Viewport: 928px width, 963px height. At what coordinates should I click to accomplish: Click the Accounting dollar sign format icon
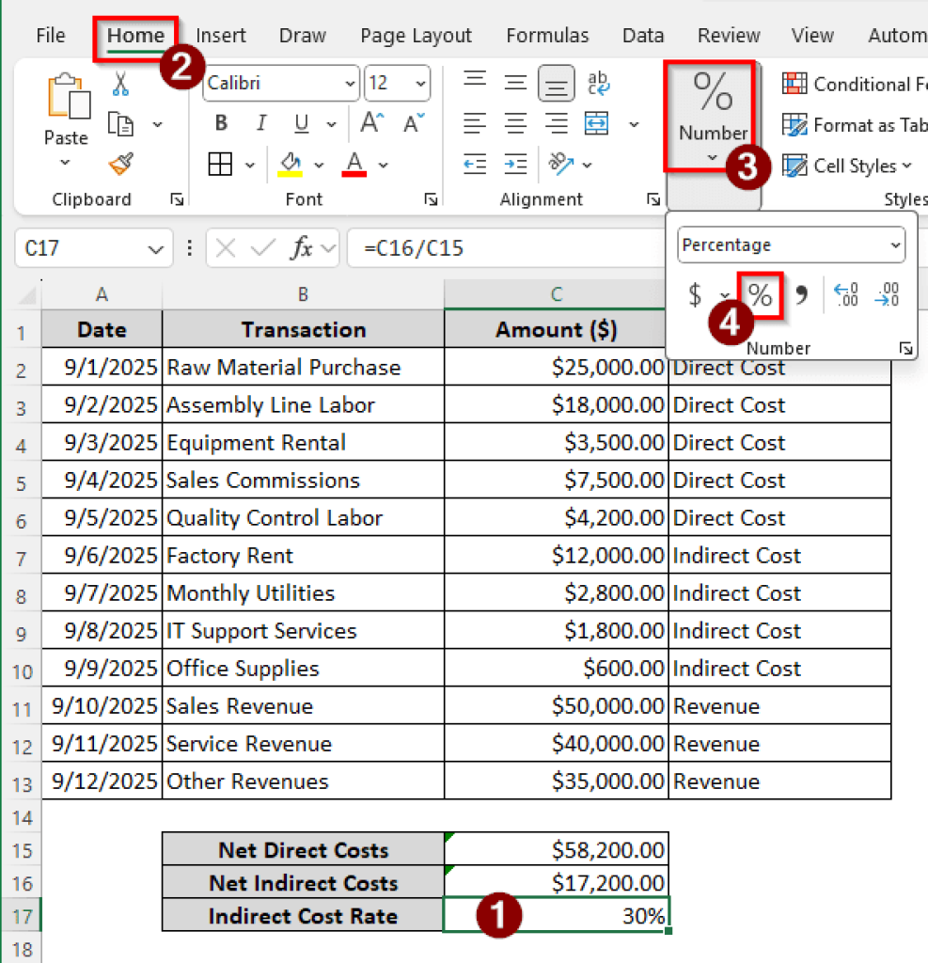click(693, 294)
